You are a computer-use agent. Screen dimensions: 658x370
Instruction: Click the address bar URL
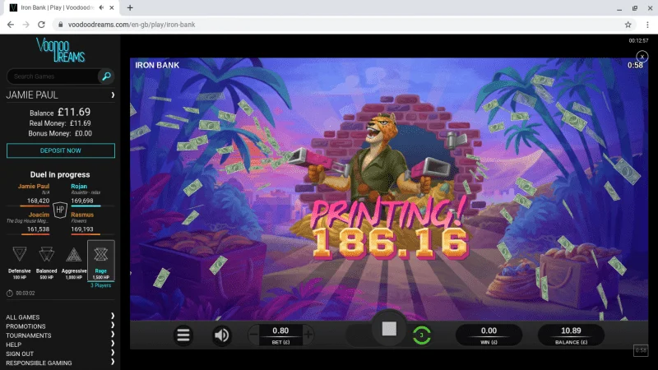tap(132, 25)
